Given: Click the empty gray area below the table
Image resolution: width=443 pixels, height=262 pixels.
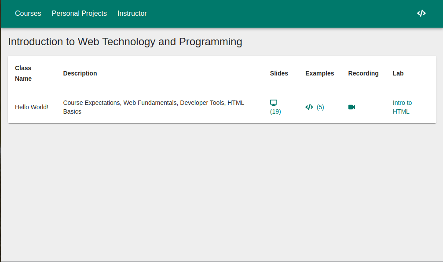Looking at the screenshot, I should tap(220, 193).
